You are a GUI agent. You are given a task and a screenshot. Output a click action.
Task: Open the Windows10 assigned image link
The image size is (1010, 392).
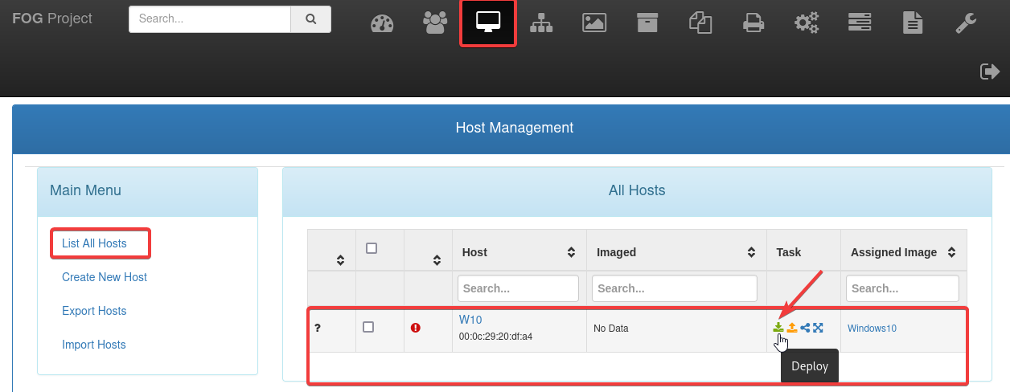tap(872, 329)
